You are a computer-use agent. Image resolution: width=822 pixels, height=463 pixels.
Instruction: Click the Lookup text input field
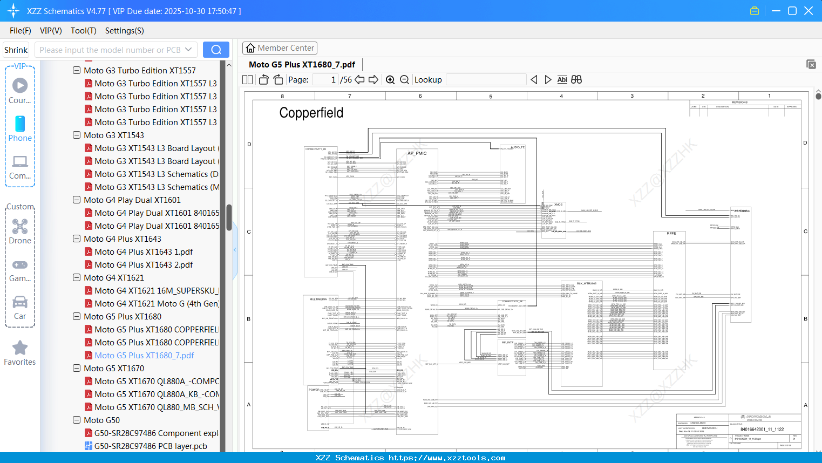pos(486,80)
